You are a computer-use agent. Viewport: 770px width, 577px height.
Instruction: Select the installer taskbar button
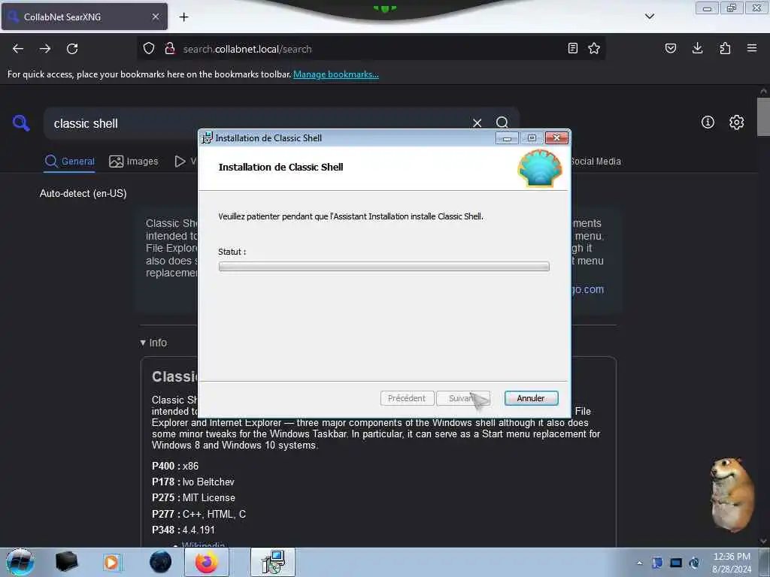pos(273,562)
